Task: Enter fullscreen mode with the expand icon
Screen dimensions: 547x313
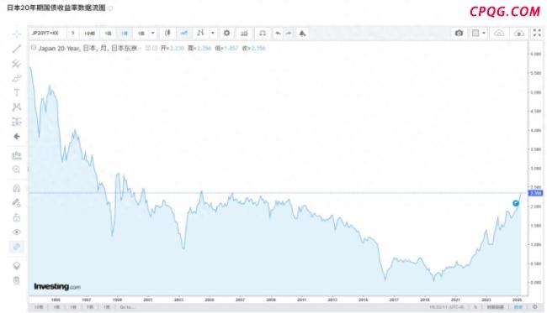Action: pyautogui.click(x=537, y=33)
